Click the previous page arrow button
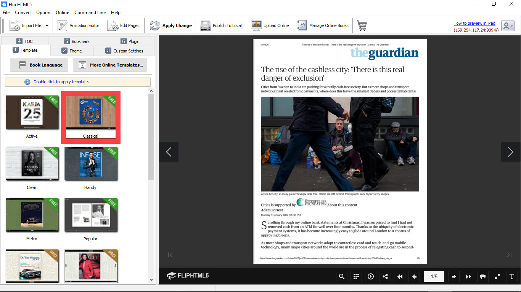The width and height of the screenshot is (521, 292). (414, 276)
